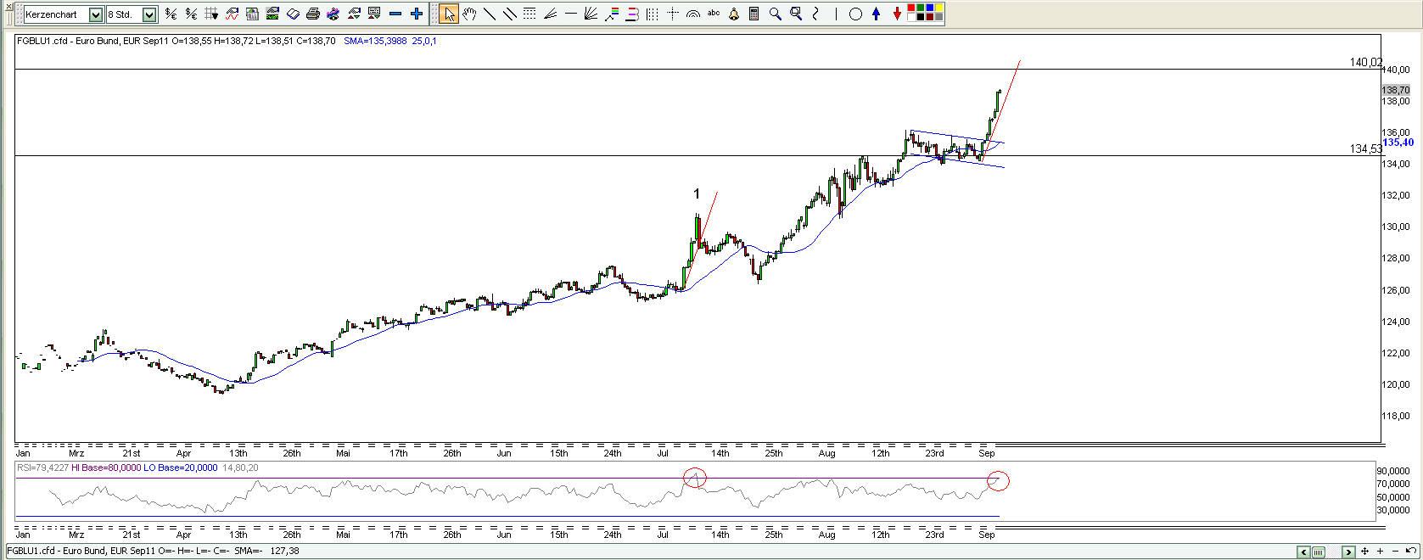The height and width of the screenshot is (560, 1423).
Task: Select the hand pan tool
Action: [x=469, y=14]
